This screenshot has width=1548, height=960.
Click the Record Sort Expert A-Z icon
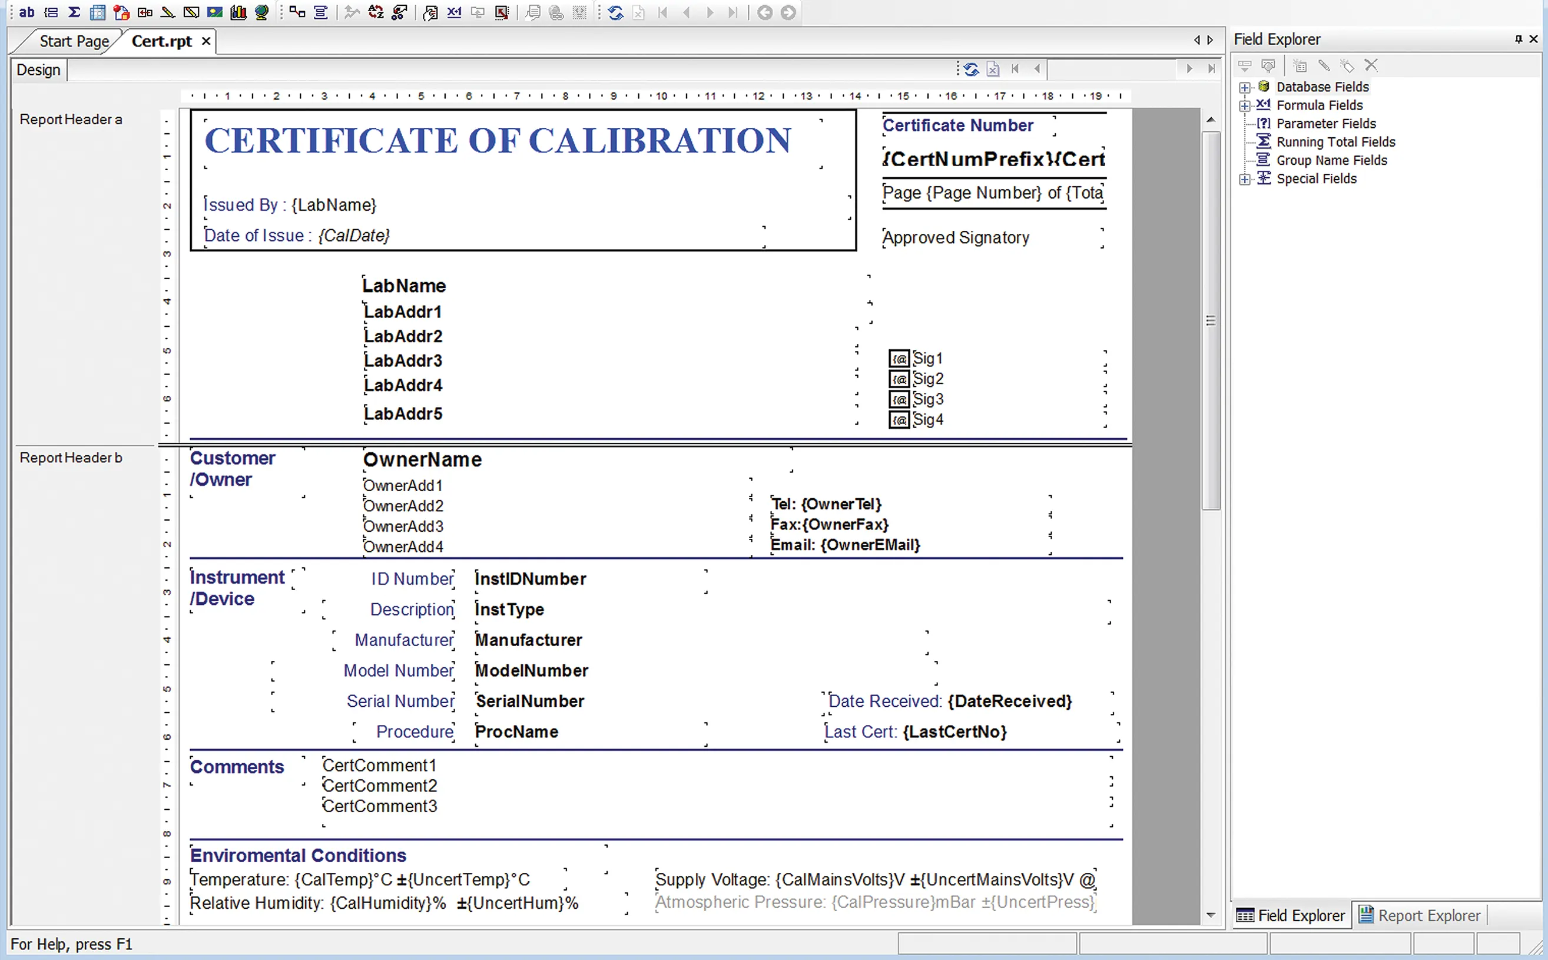377,12
